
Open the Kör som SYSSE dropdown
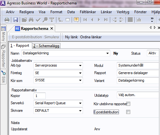(x=80, y=80)
